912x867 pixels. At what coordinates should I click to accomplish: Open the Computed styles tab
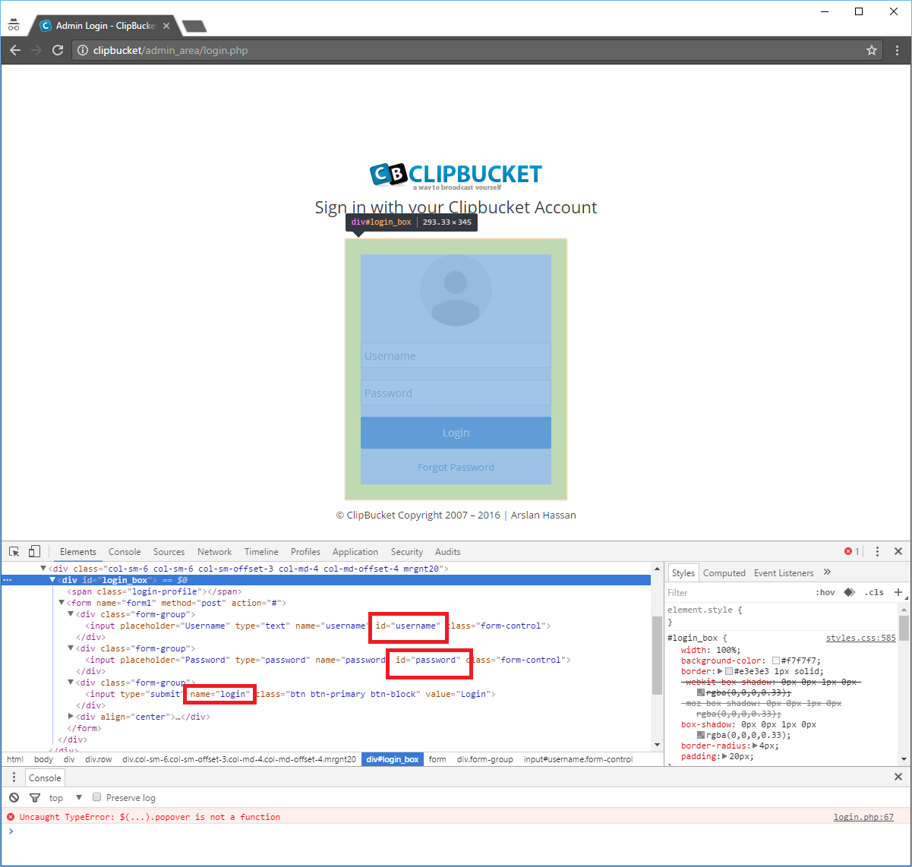(724, 573)
